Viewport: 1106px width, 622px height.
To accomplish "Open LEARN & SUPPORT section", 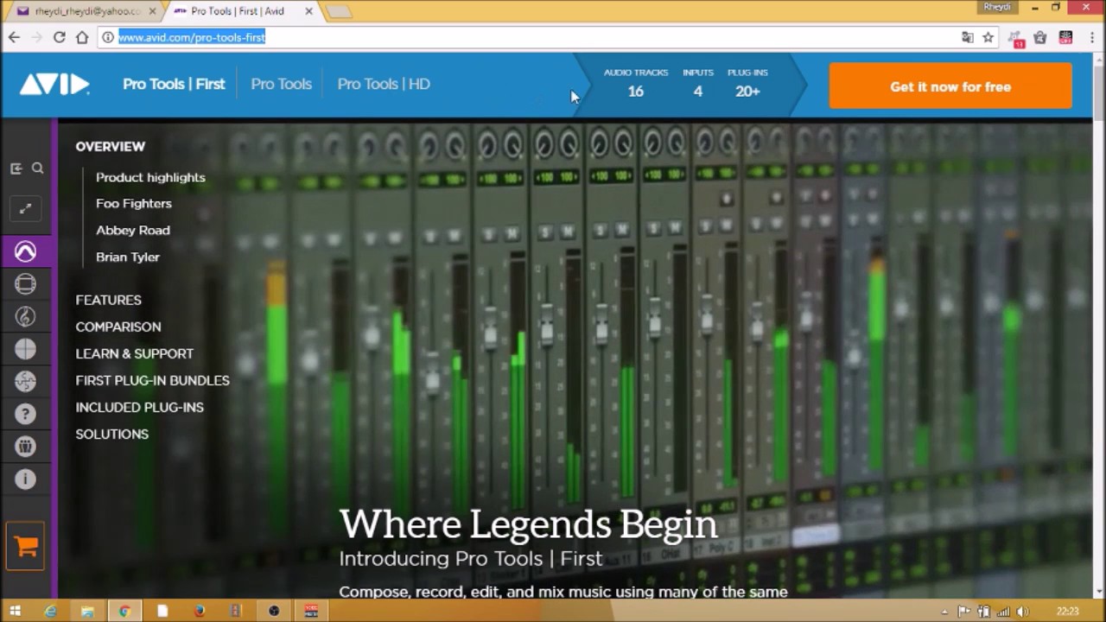I will coord(134,353).
